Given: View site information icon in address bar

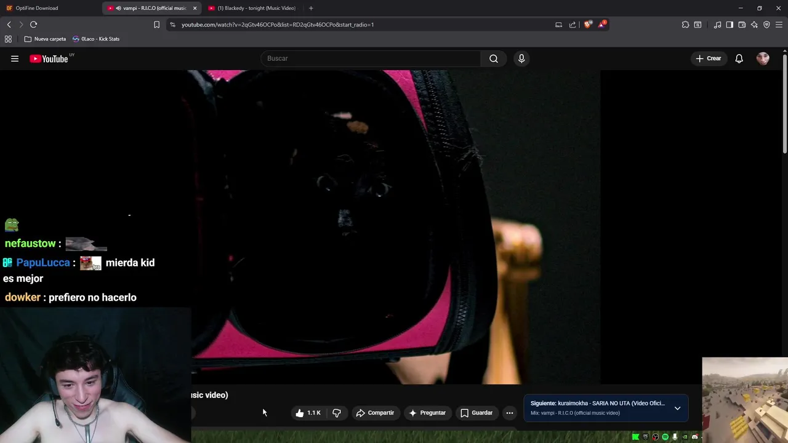Looking at the screenshot, I should 172,25.
